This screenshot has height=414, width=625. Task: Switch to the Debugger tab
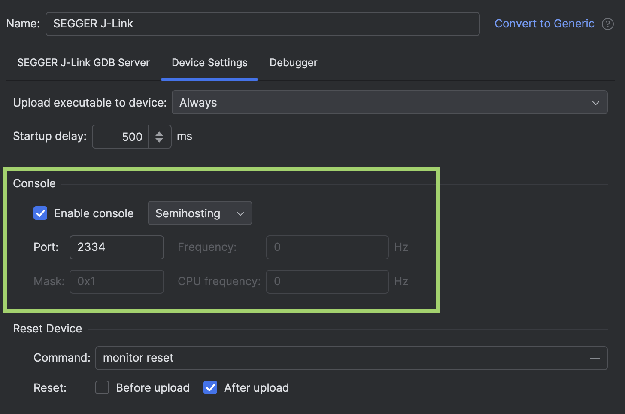click(293, 63)
